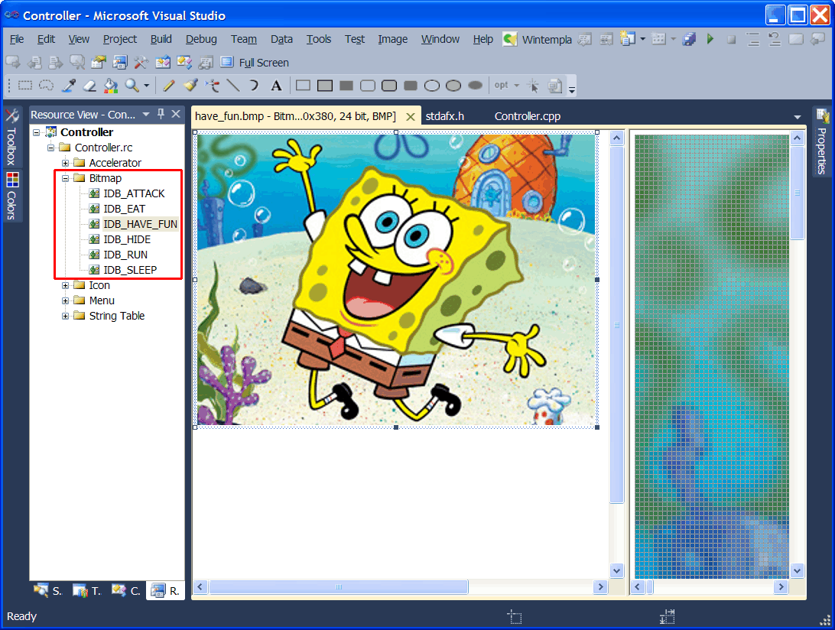This screenshot has width=835, height=630.
Task: Open the Resource View window position dropdown
Action: [146, 114]
